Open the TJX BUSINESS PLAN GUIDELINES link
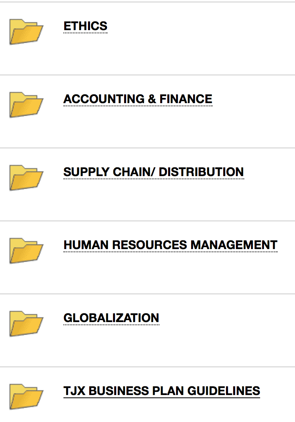 pyautogui.click(x=161, y=391)
